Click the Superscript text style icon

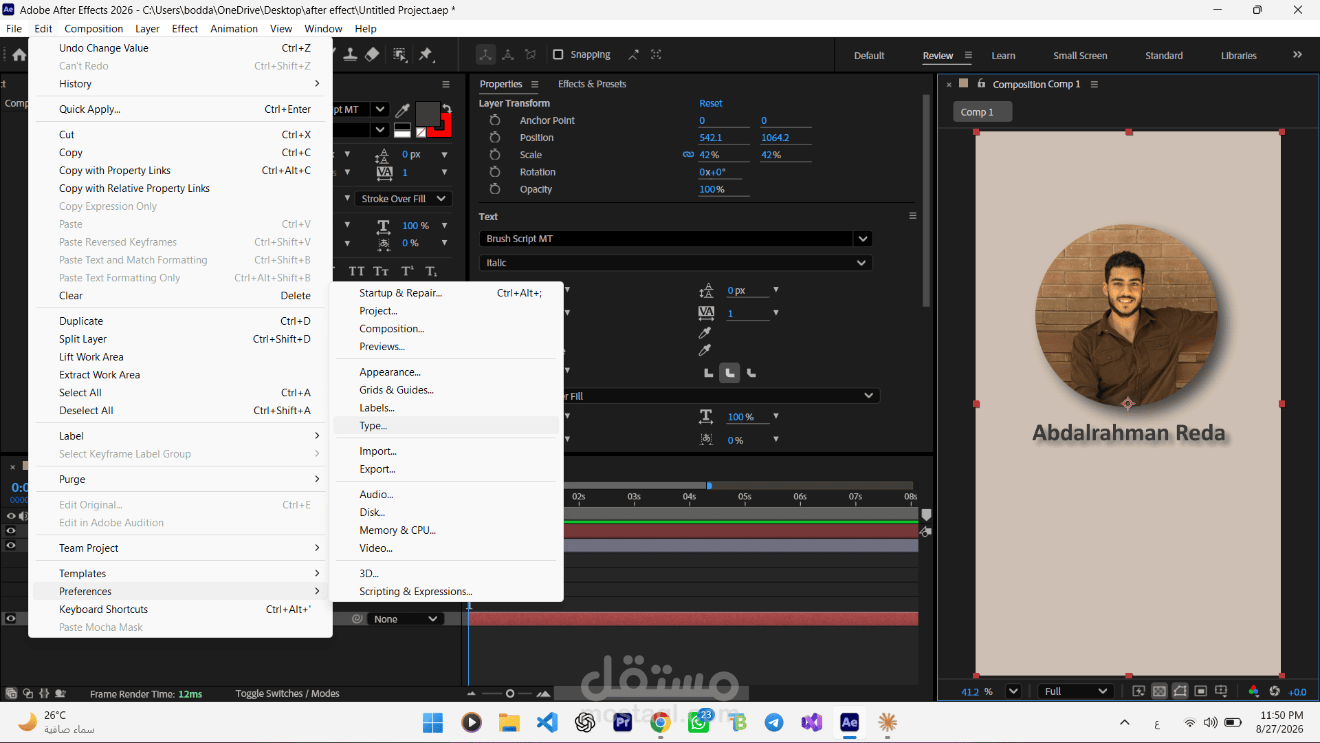[x=407, y=271]
